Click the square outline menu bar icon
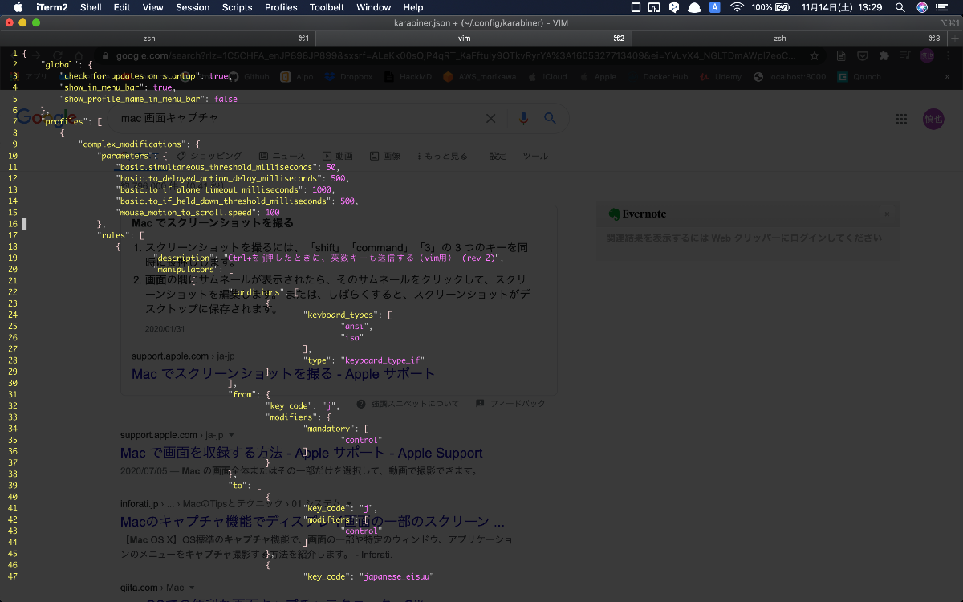Screen dimensions: 963x602 pyautogui.click(x=636, y=7)
